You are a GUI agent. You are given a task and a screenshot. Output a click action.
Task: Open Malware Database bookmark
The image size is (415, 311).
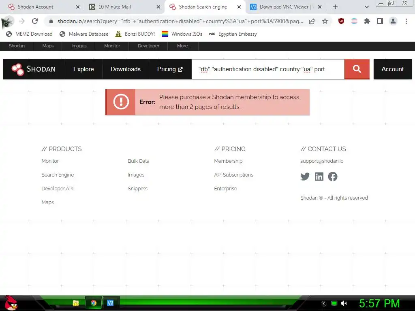tap(84, 34)
